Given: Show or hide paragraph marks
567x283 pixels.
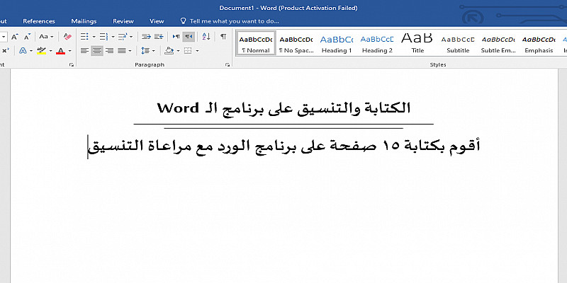Looking at the screenshot, I should 223,37.
